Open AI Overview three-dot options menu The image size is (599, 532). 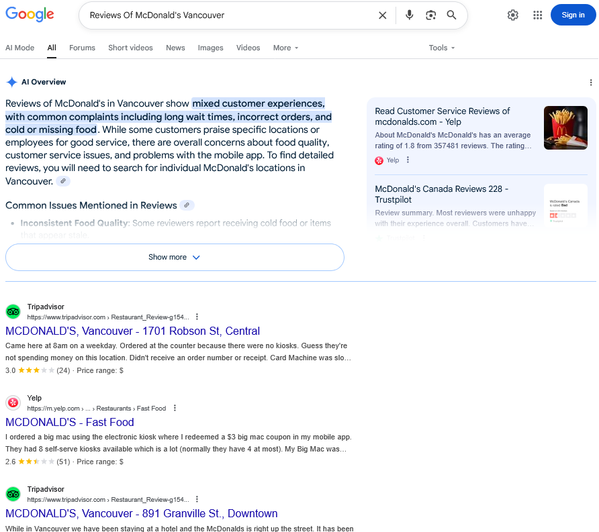tap(590, 83)
